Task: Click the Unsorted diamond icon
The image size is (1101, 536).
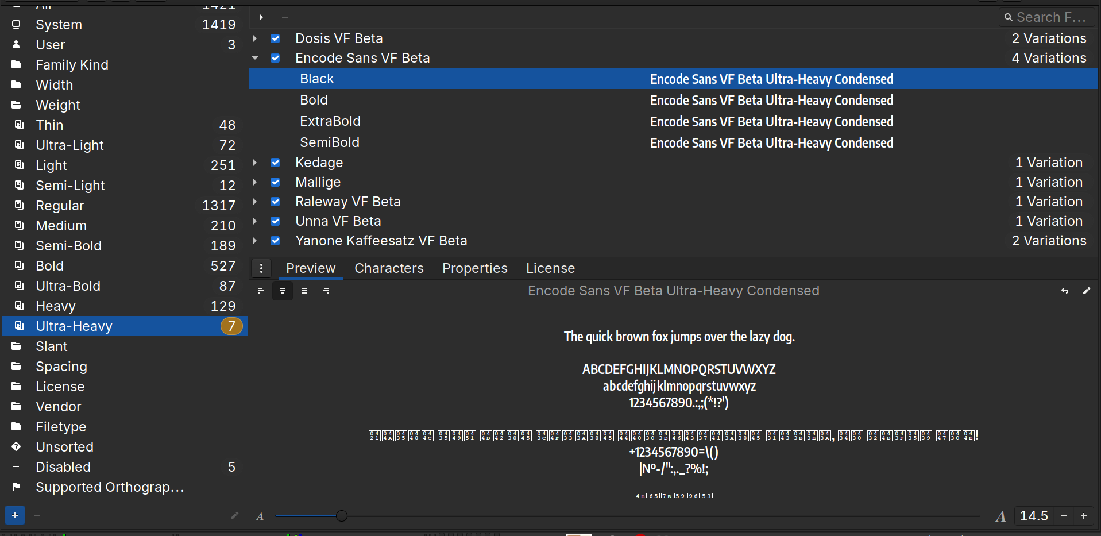Action: point(17,447)
